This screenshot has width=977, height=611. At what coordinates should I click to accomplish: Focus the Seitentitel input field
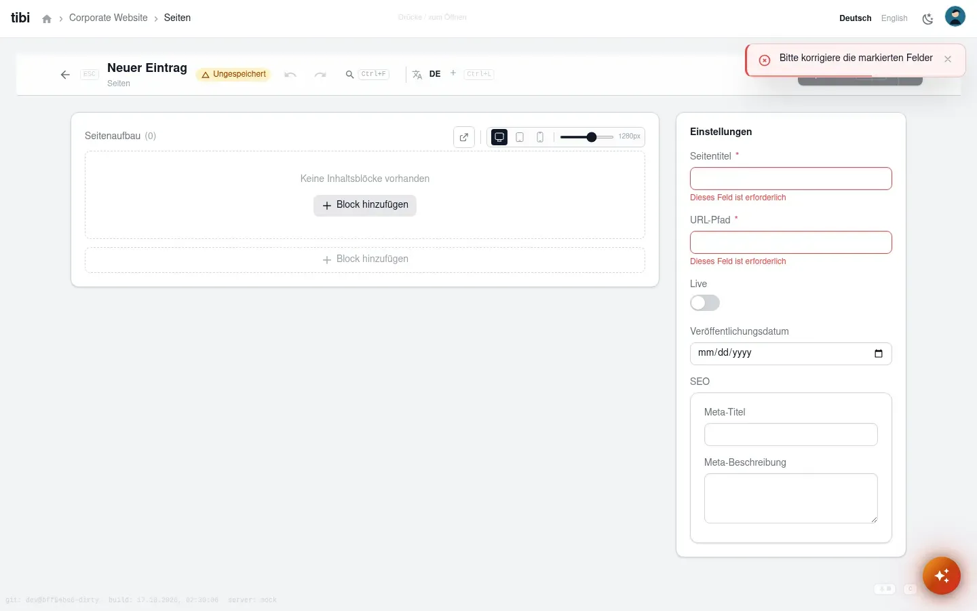click(791, 179)
